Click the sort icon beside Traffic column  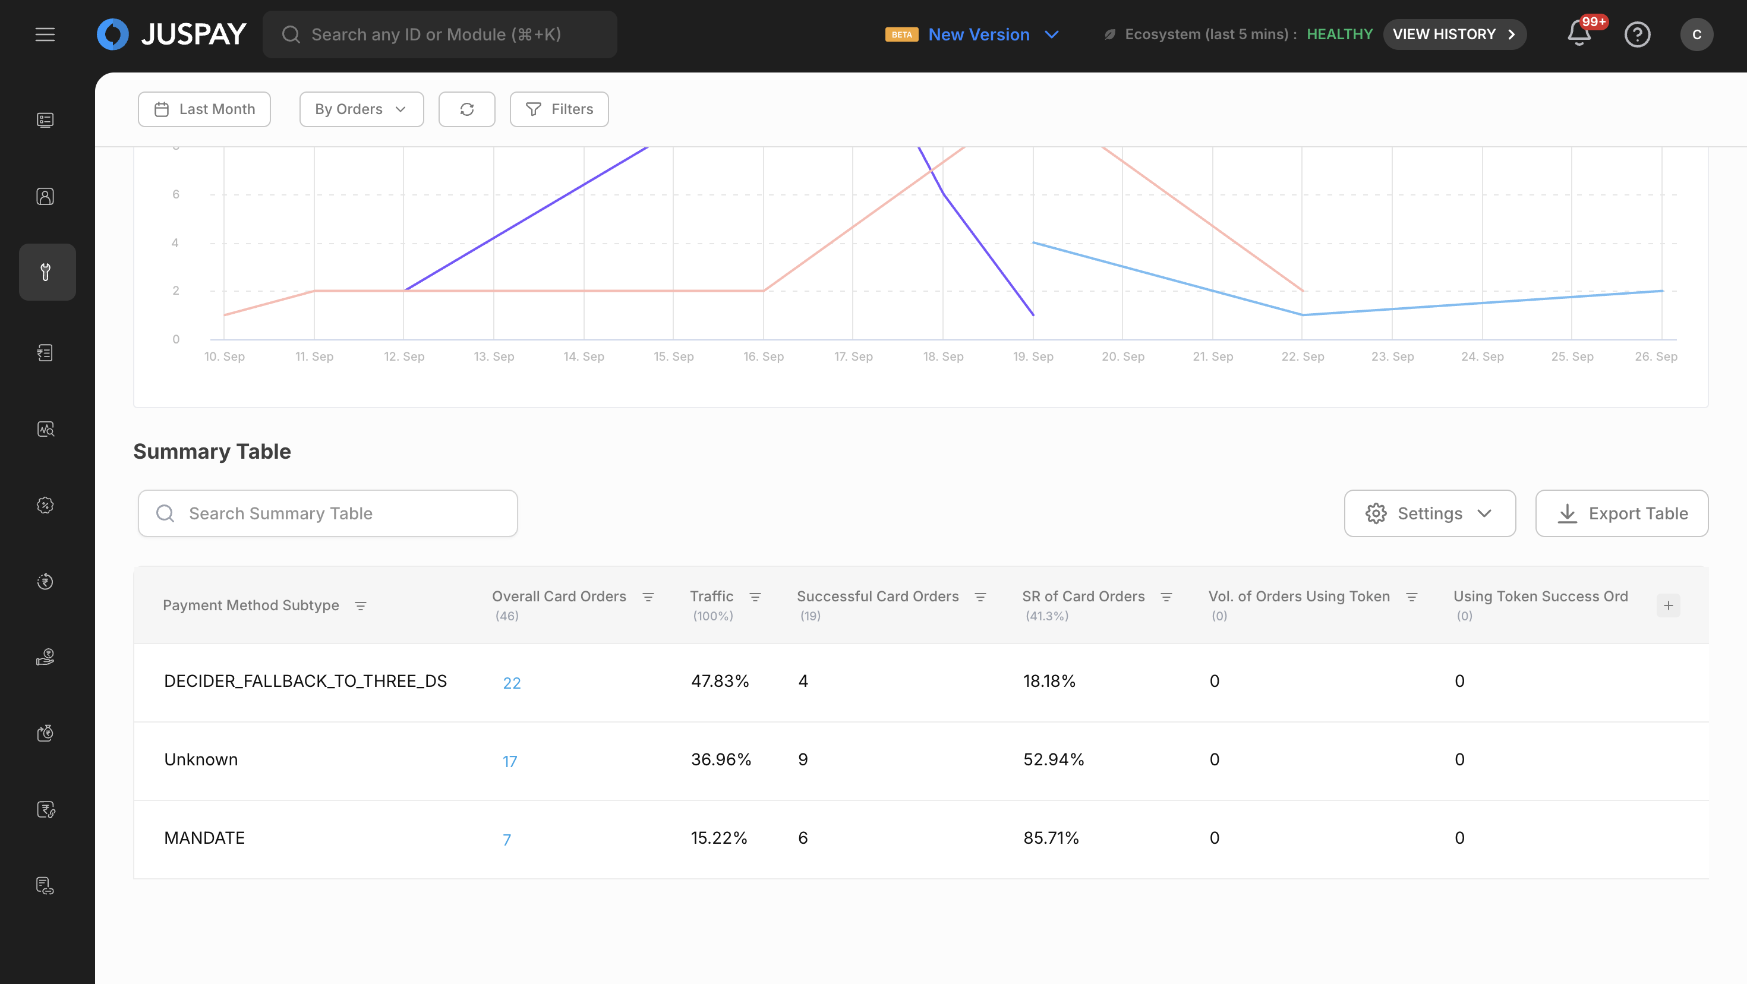click(755, 597)
